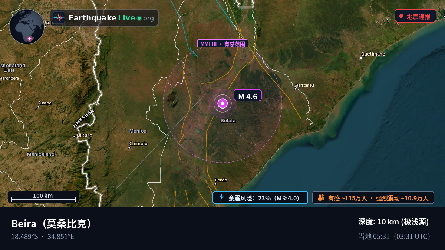Click the 强烈震动 ~10.9万人 text
This screenshot has width=445, height=250.
point(402,198)
